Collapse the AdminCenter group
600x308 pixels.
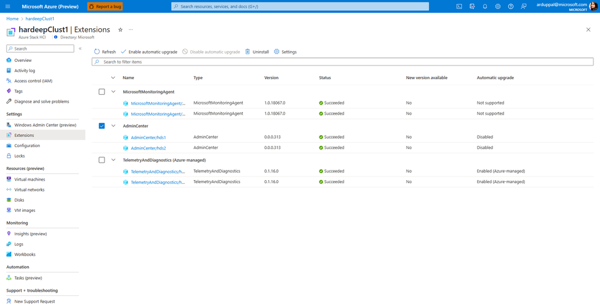pyautogui.click(x=113, y=125)
